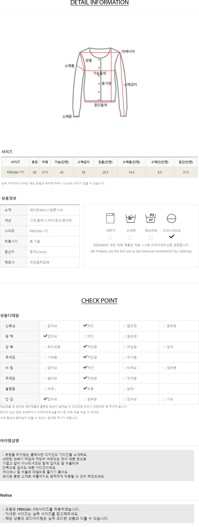Select 날씬! checkbox in 슬림함 row

tap(125, 389)
